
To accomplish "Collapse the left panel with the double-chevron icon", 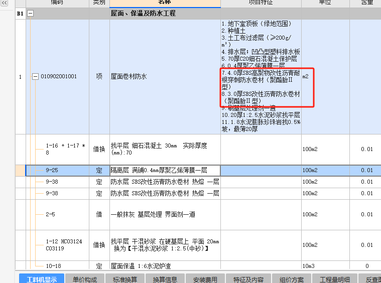I will 4,3.
